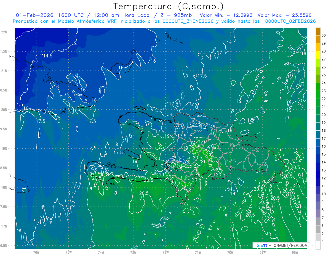Click the "72W" longitude axis label
This screenshot has width=331, height=256.
click(x=165, y=252)
